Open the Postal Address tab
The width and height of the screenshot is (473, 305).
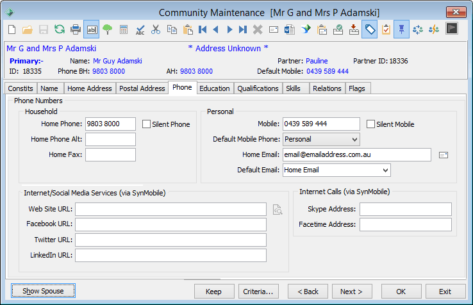[142, 88]
